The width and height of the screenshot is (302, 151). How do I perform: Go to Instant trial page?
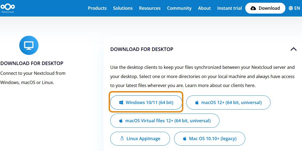229,8
